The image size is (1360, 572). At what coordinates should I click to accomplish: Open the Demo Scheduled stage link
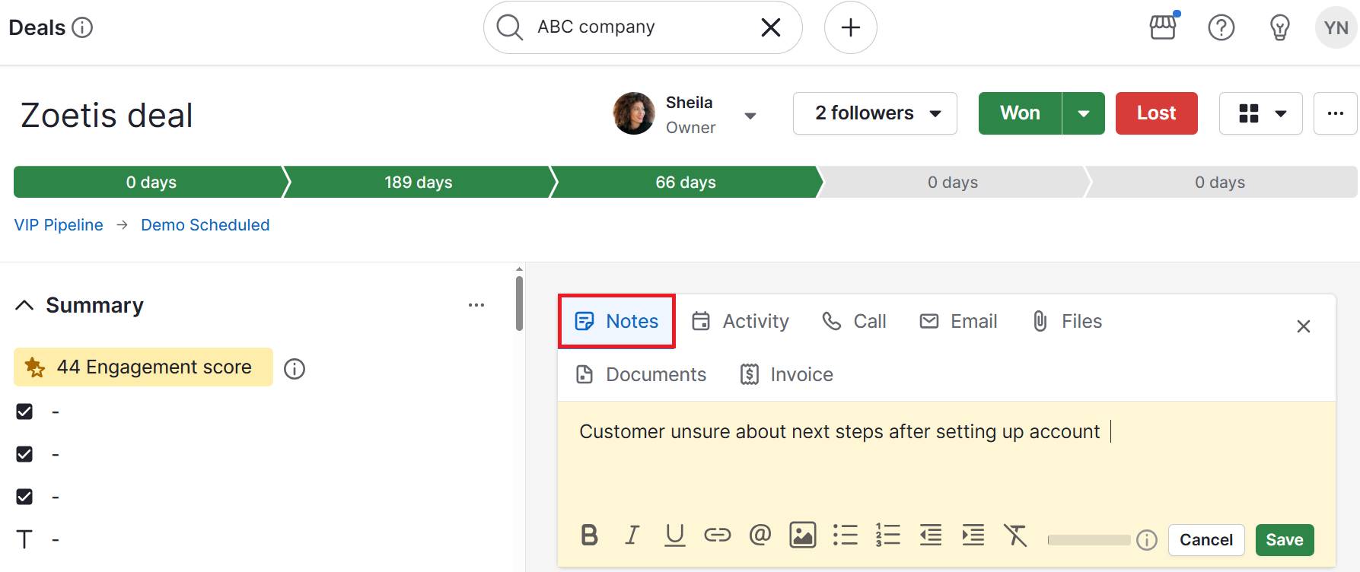coord(205,225)
